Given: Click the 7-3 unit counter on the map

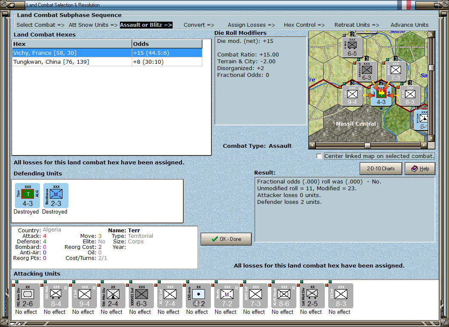Looking at the screenshot, I should [396, 71].
